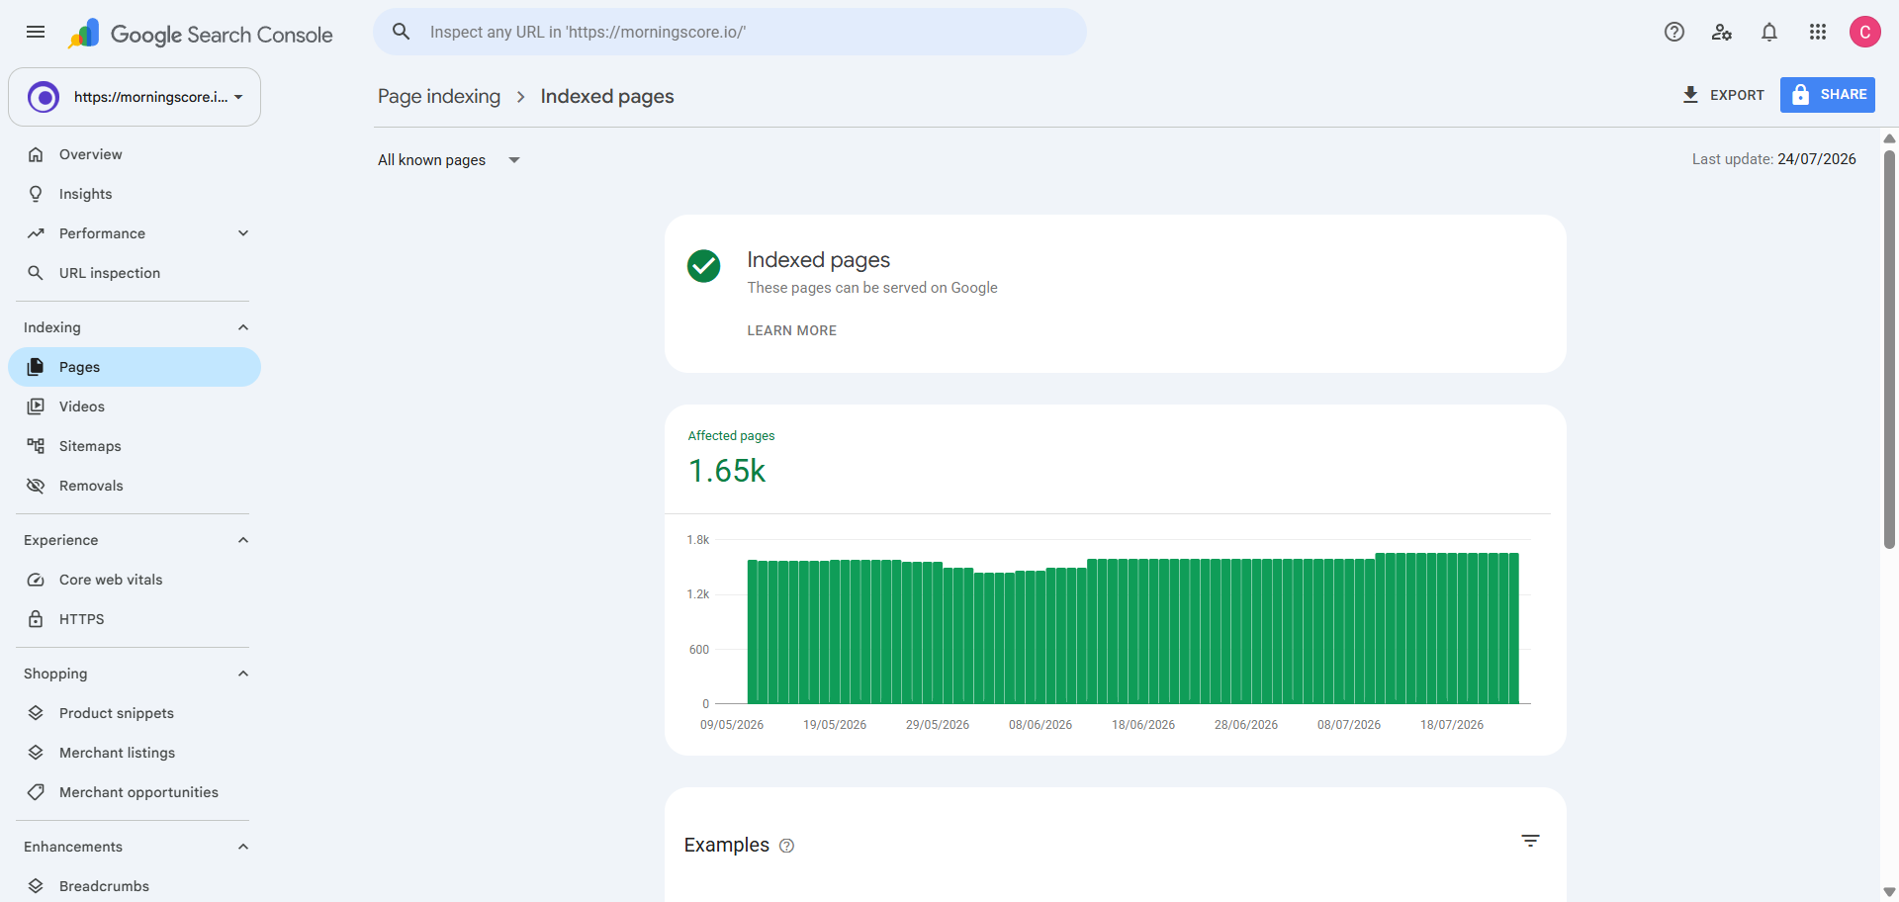Open the All known pages filter dropdown

point(449,160)
